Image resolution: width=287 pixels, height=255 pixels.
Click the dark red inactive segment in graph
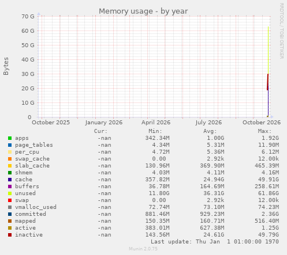click(267, 82)
